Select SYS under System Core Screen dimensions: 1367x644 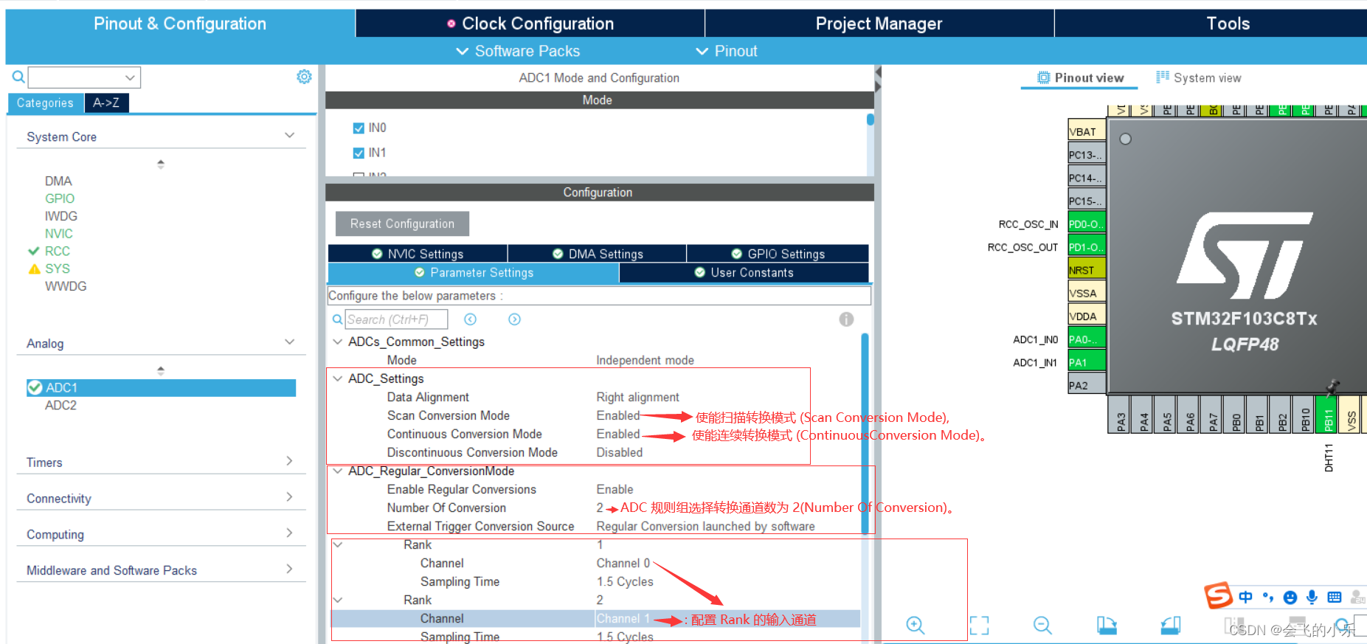[58, 269]
